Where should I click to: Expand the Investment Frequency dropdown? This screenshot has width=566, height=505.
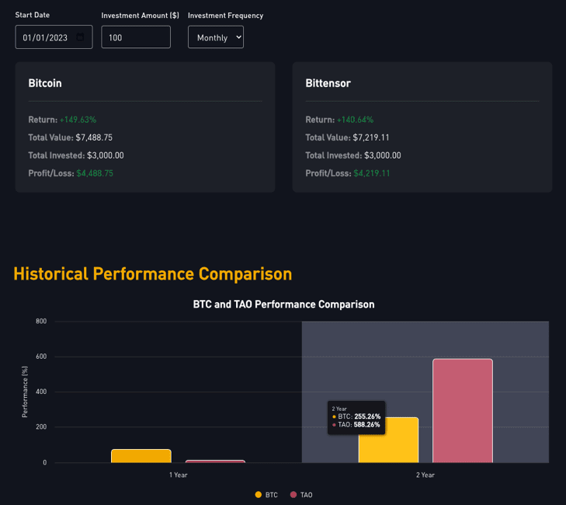(215, 37)
